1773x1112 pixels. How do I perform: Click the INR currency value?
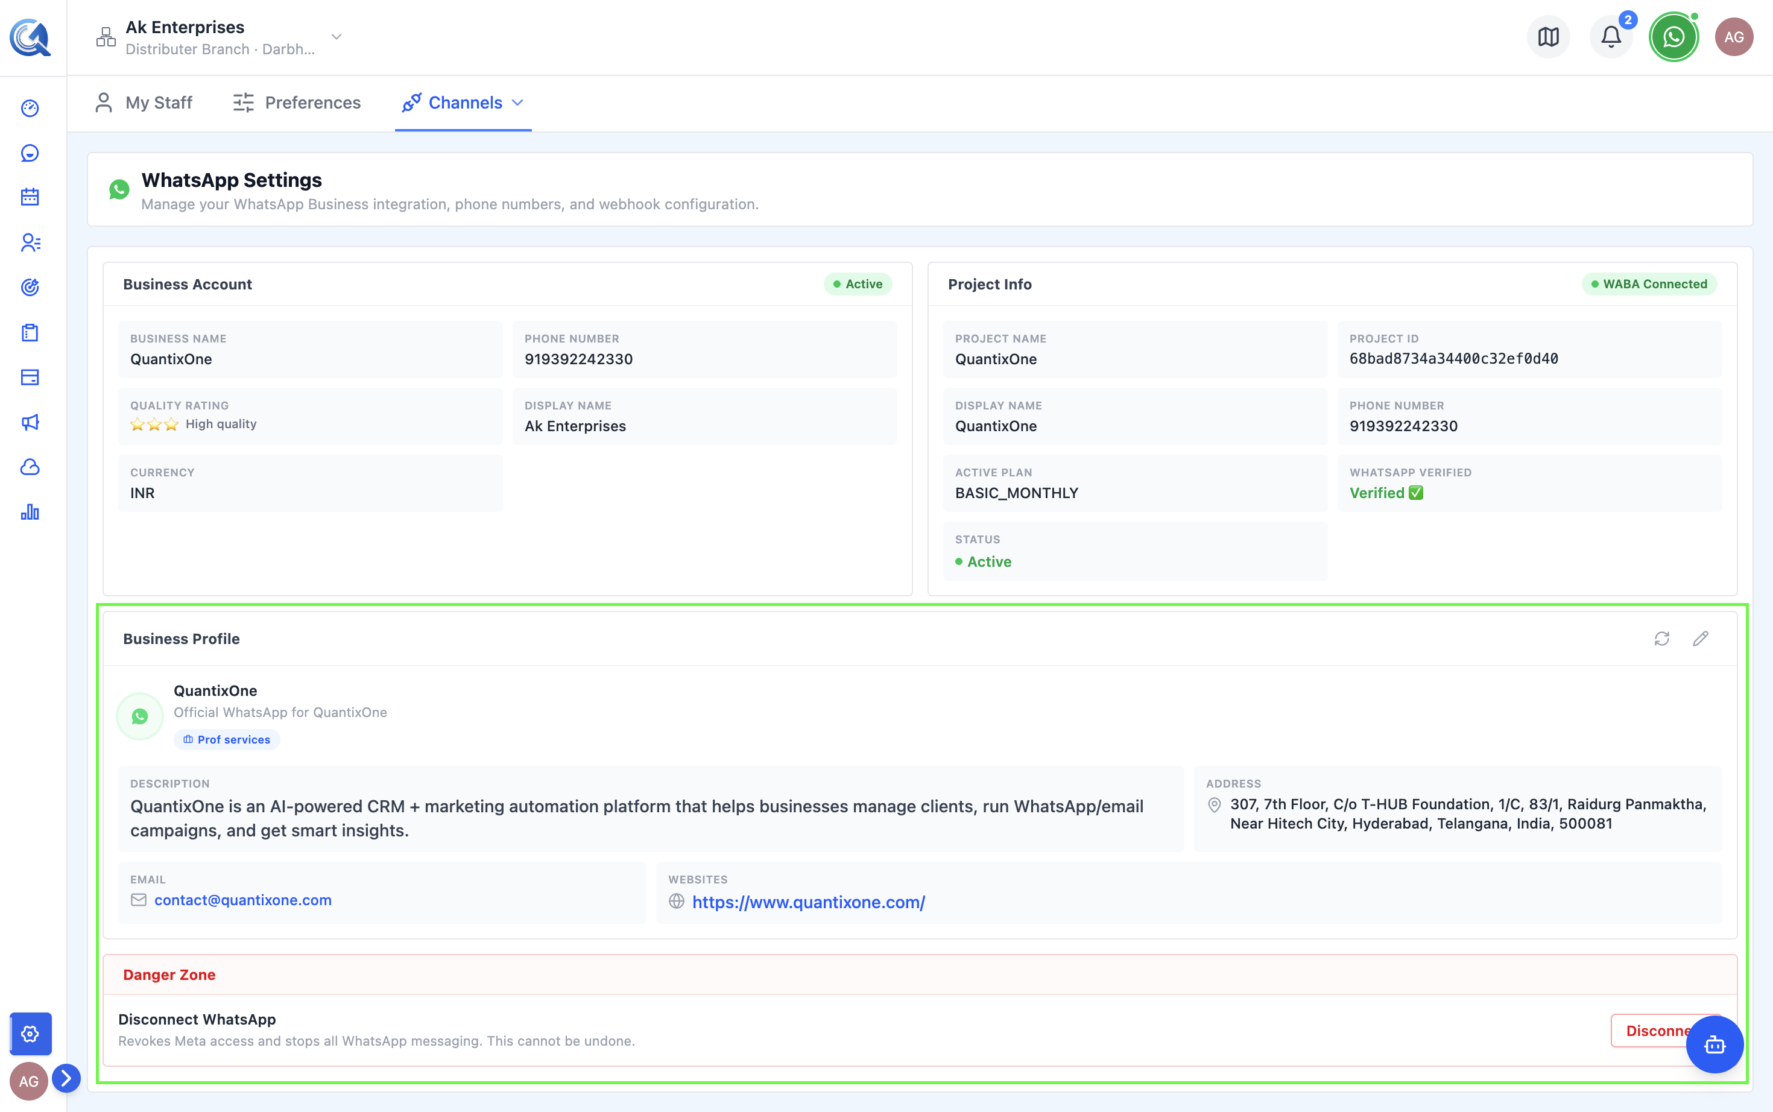pyautogui.click(x=142, y=493)
